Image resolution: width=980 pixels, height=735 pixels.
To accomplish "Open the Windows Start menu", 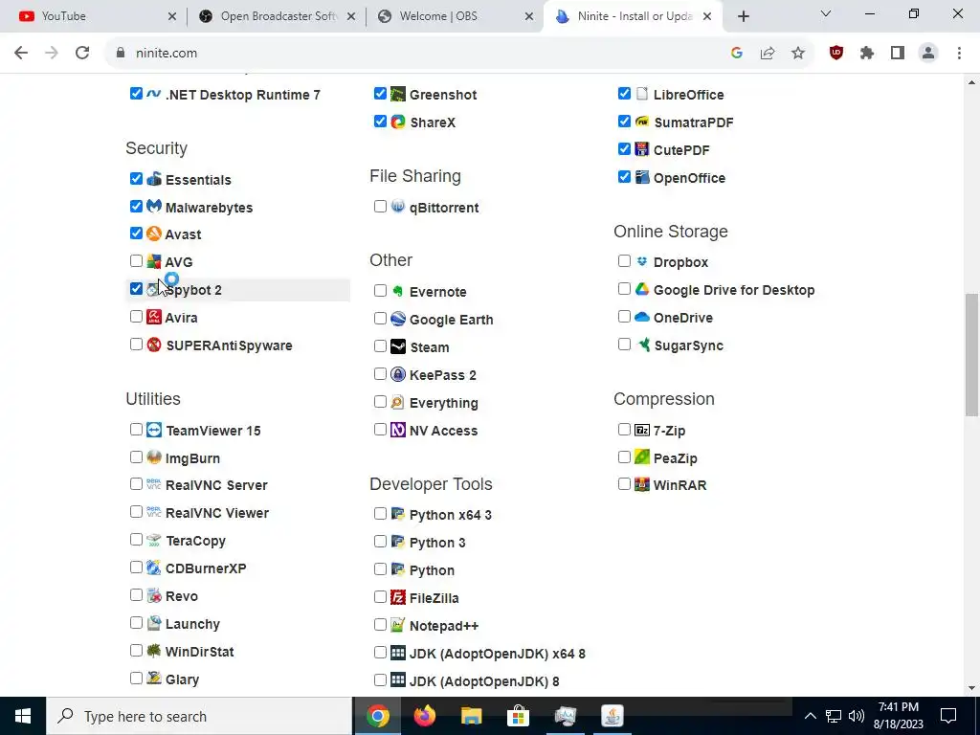I will click(x=23, y=716).
